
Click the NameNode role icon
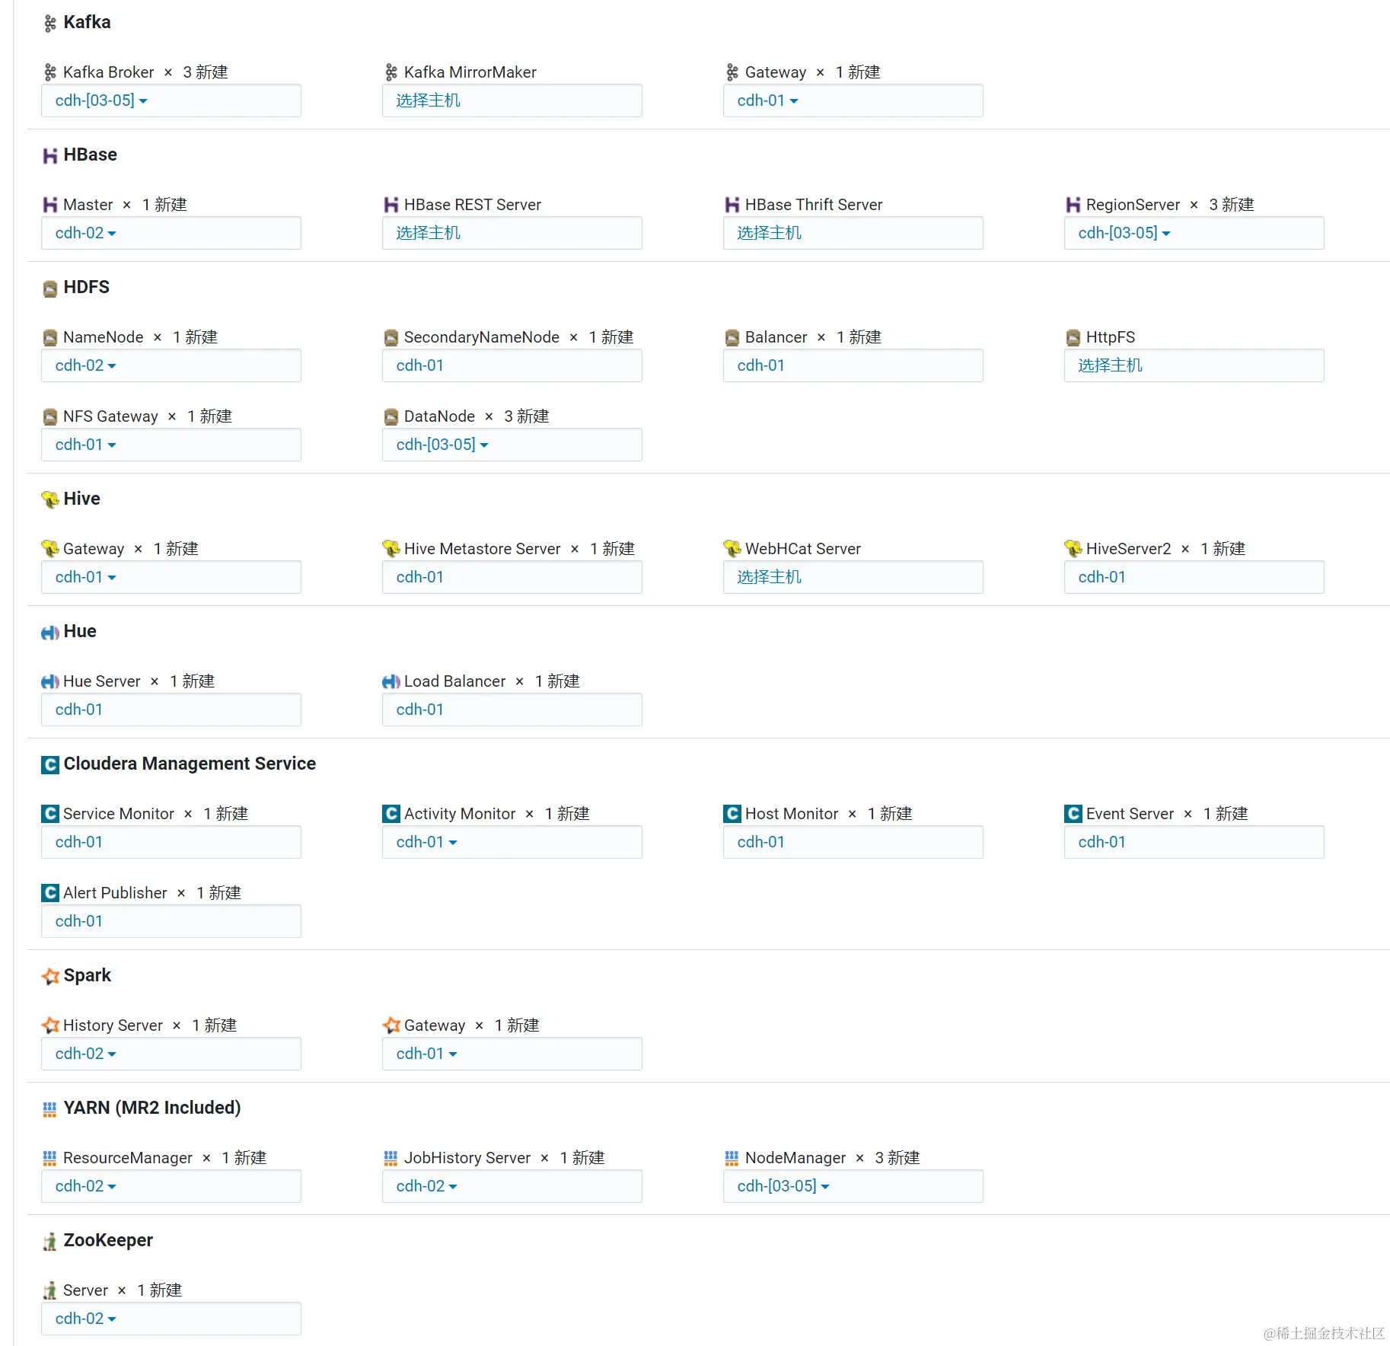pyautogui.click(x=50, y=337)
